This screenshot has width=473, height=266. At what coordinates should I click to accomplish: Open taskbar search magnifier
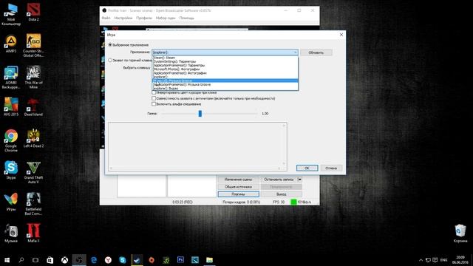tap(21, 260)
